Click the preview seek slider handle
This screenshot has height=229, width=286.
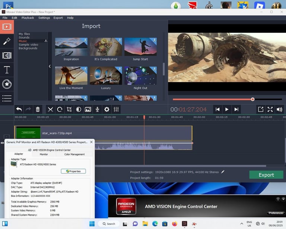coord(252,99)
